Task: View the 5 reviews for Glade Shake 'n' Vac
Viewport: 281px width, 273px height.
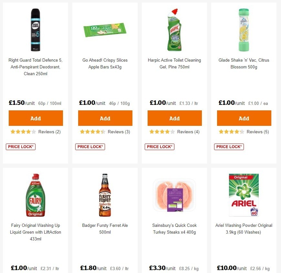Action: point(257,132)
